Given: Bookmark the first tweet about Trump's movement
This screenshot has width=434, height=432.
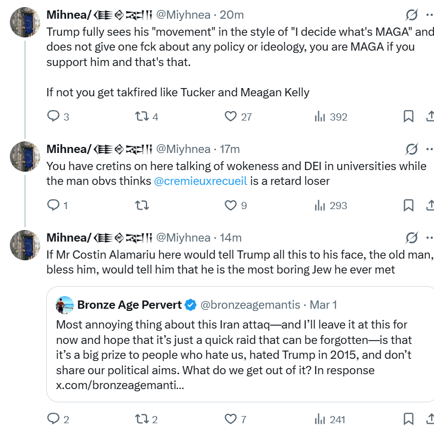Looking at the screenshot, I should 409,117.
